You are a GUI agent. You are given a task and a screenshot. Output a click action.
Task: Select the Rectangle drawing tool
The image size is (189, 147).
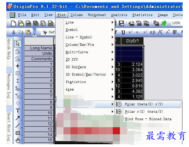(18, 133)
